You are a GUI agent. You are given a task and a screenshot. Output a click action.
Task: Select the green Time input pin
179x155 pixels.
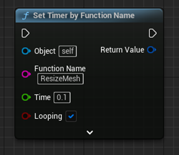(26, 97)
